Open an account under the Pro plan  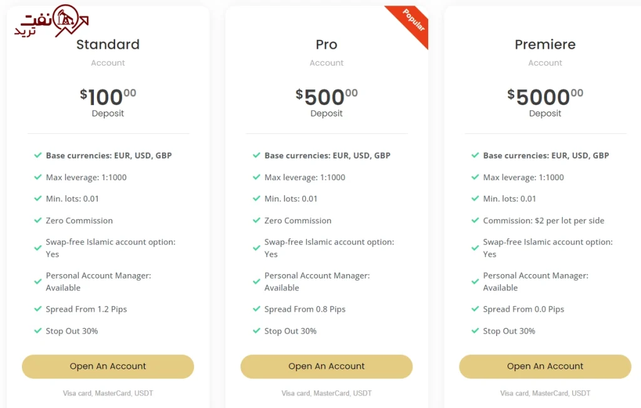pos(327,366)
